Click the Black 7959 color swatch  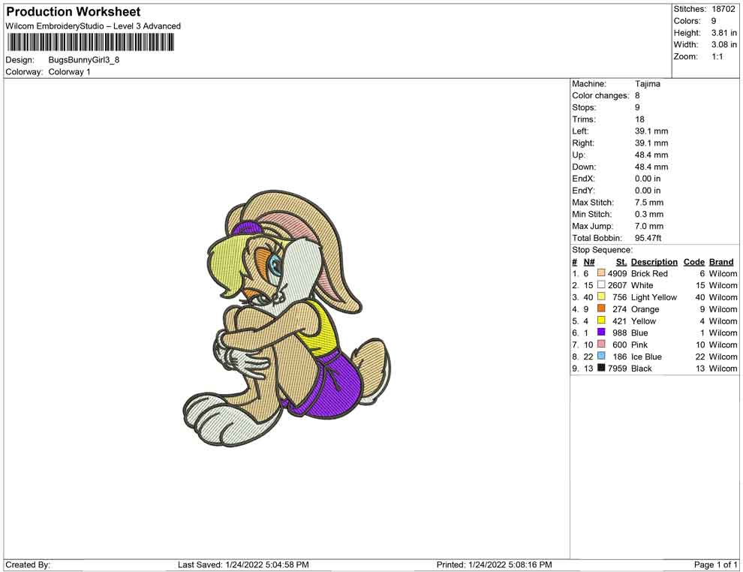pos(601,368)
